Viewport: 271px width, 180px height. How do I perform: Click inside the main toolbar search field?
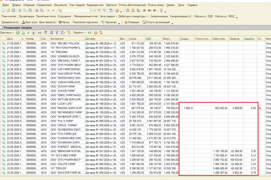click(76, 11)
